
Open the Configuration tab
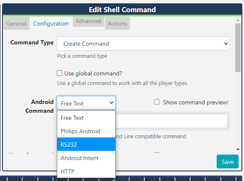51,23
